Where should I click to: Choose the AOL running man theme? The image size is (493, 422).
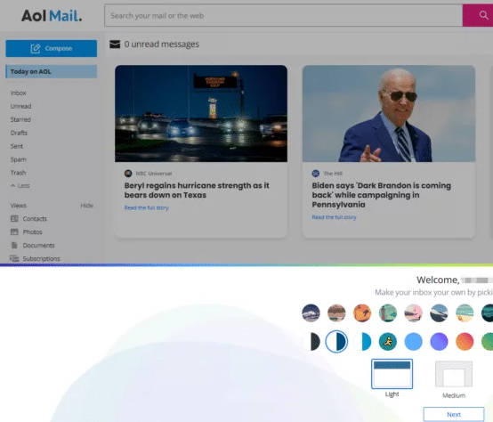388,342
